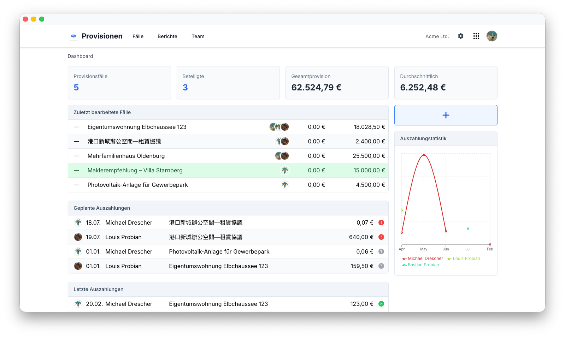Click the Provisionen handshake logo icon
The image size is (565, 338).
tap(73, 36)
